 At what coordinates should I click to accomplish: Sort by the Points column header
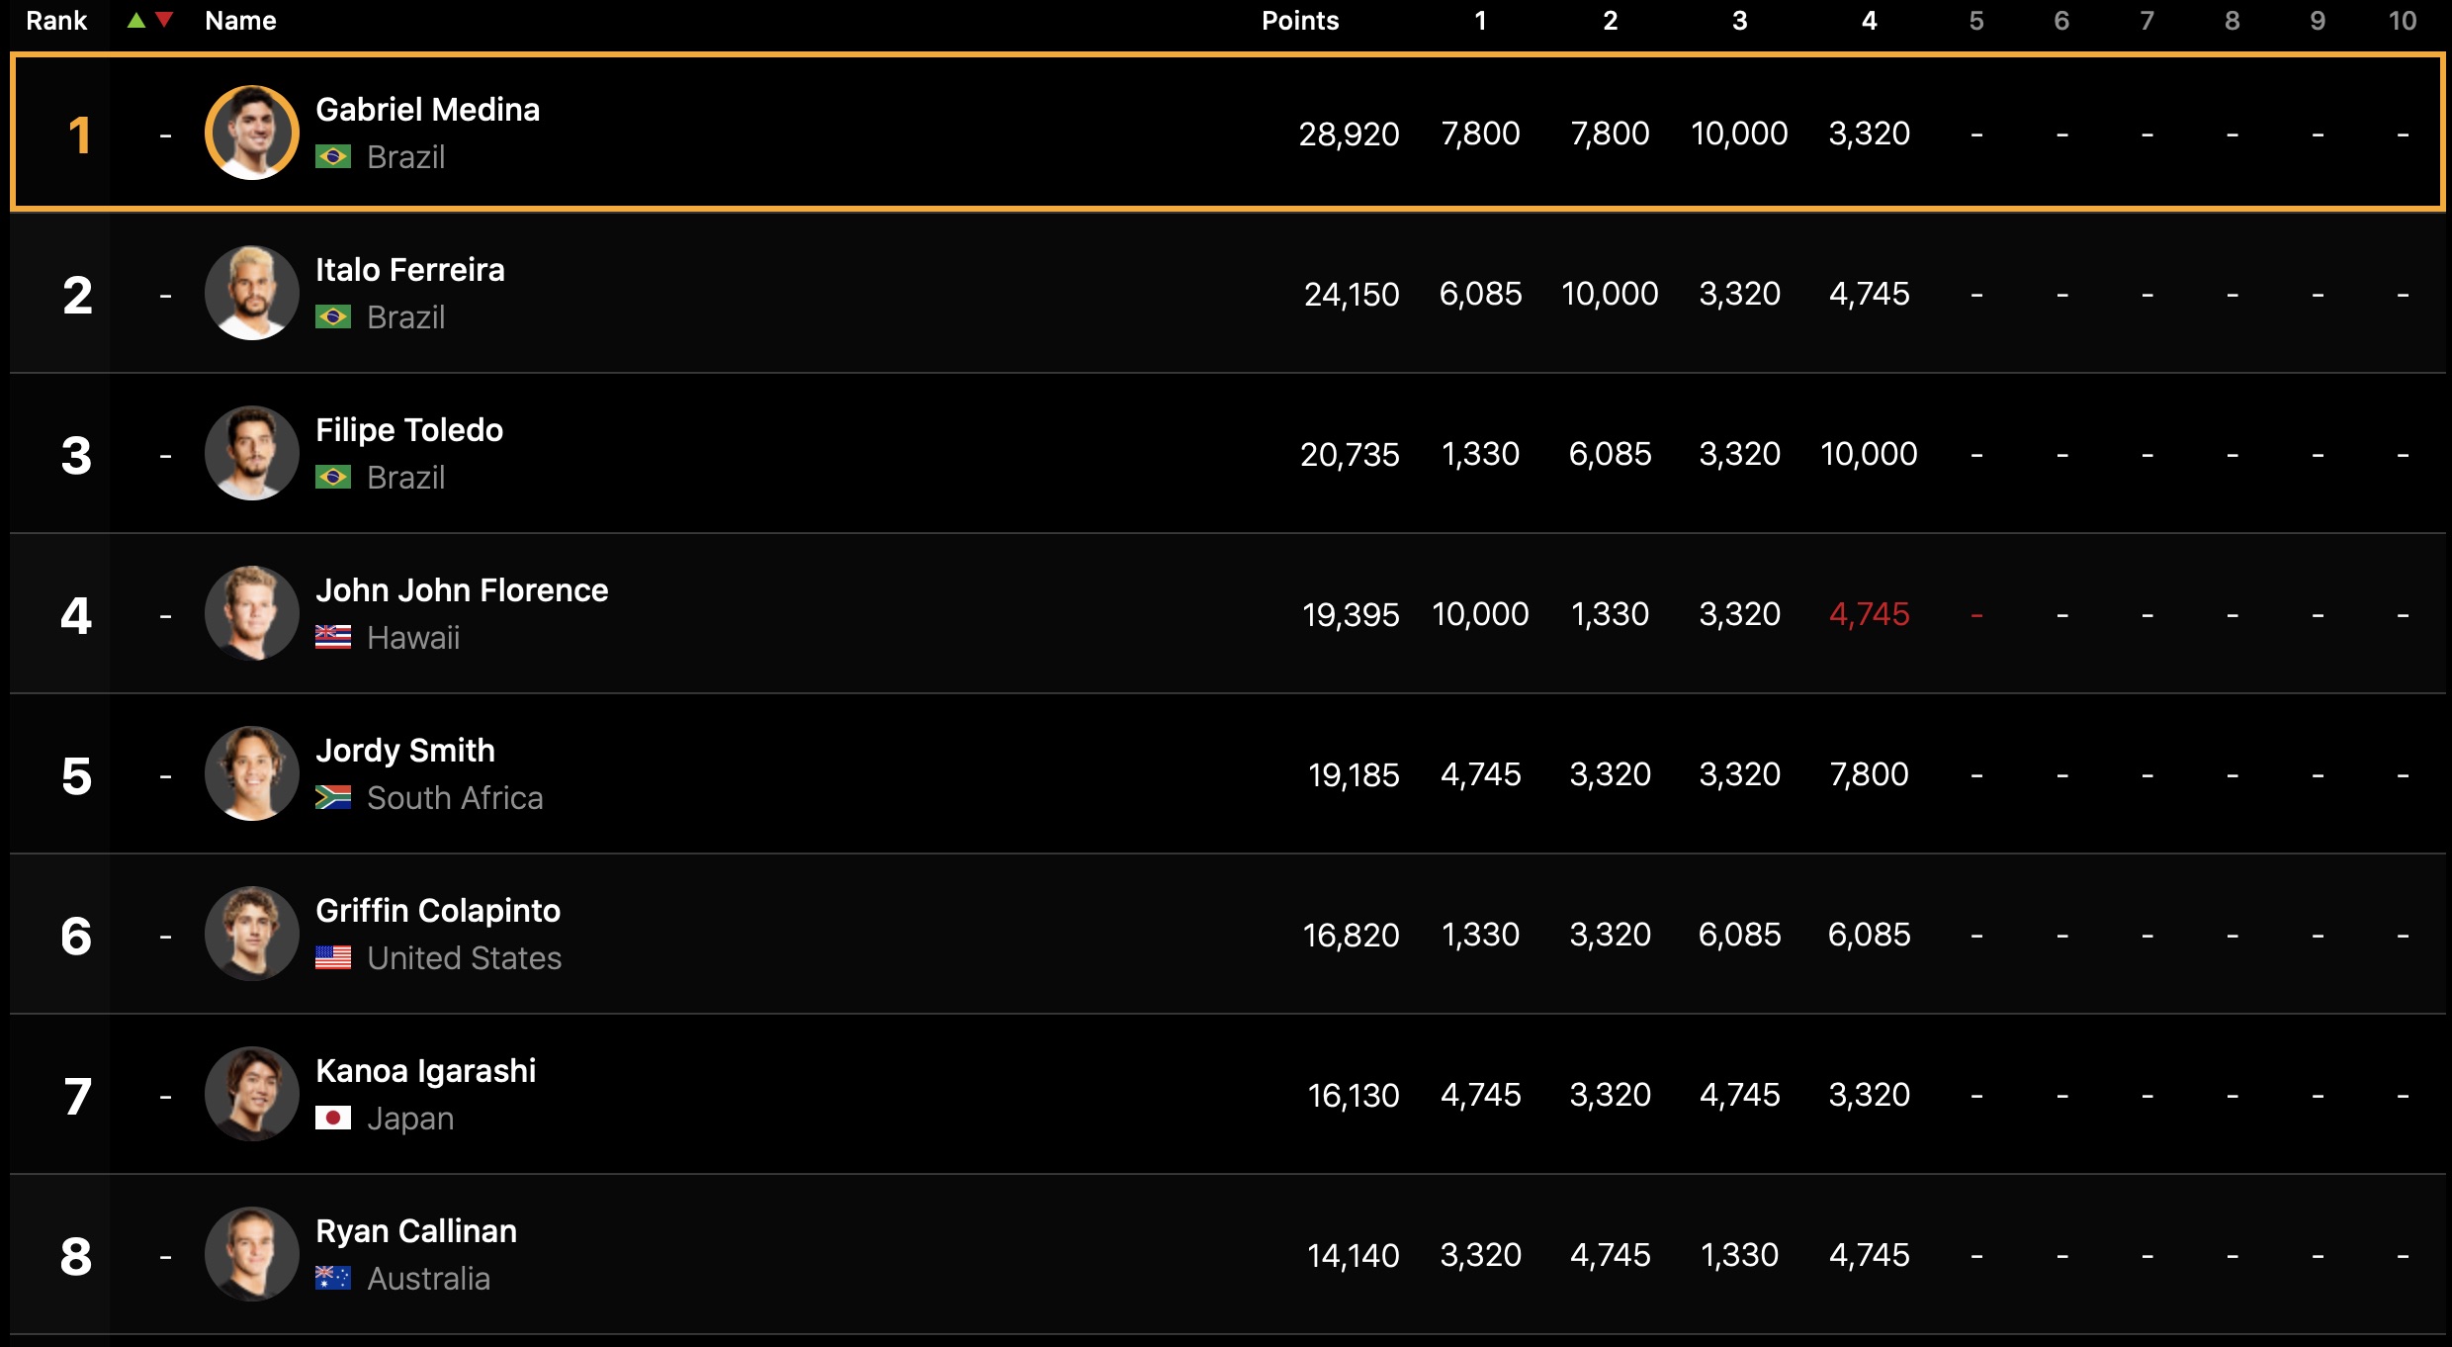[x=1299, y=21]
